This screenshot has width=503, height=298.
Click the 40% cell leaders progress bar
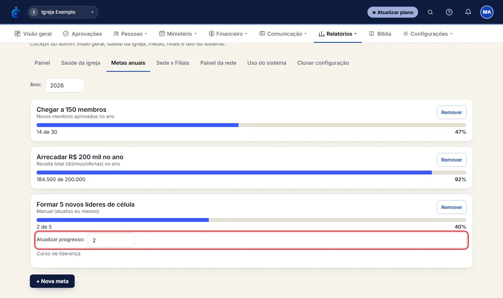tap(251, 220)
